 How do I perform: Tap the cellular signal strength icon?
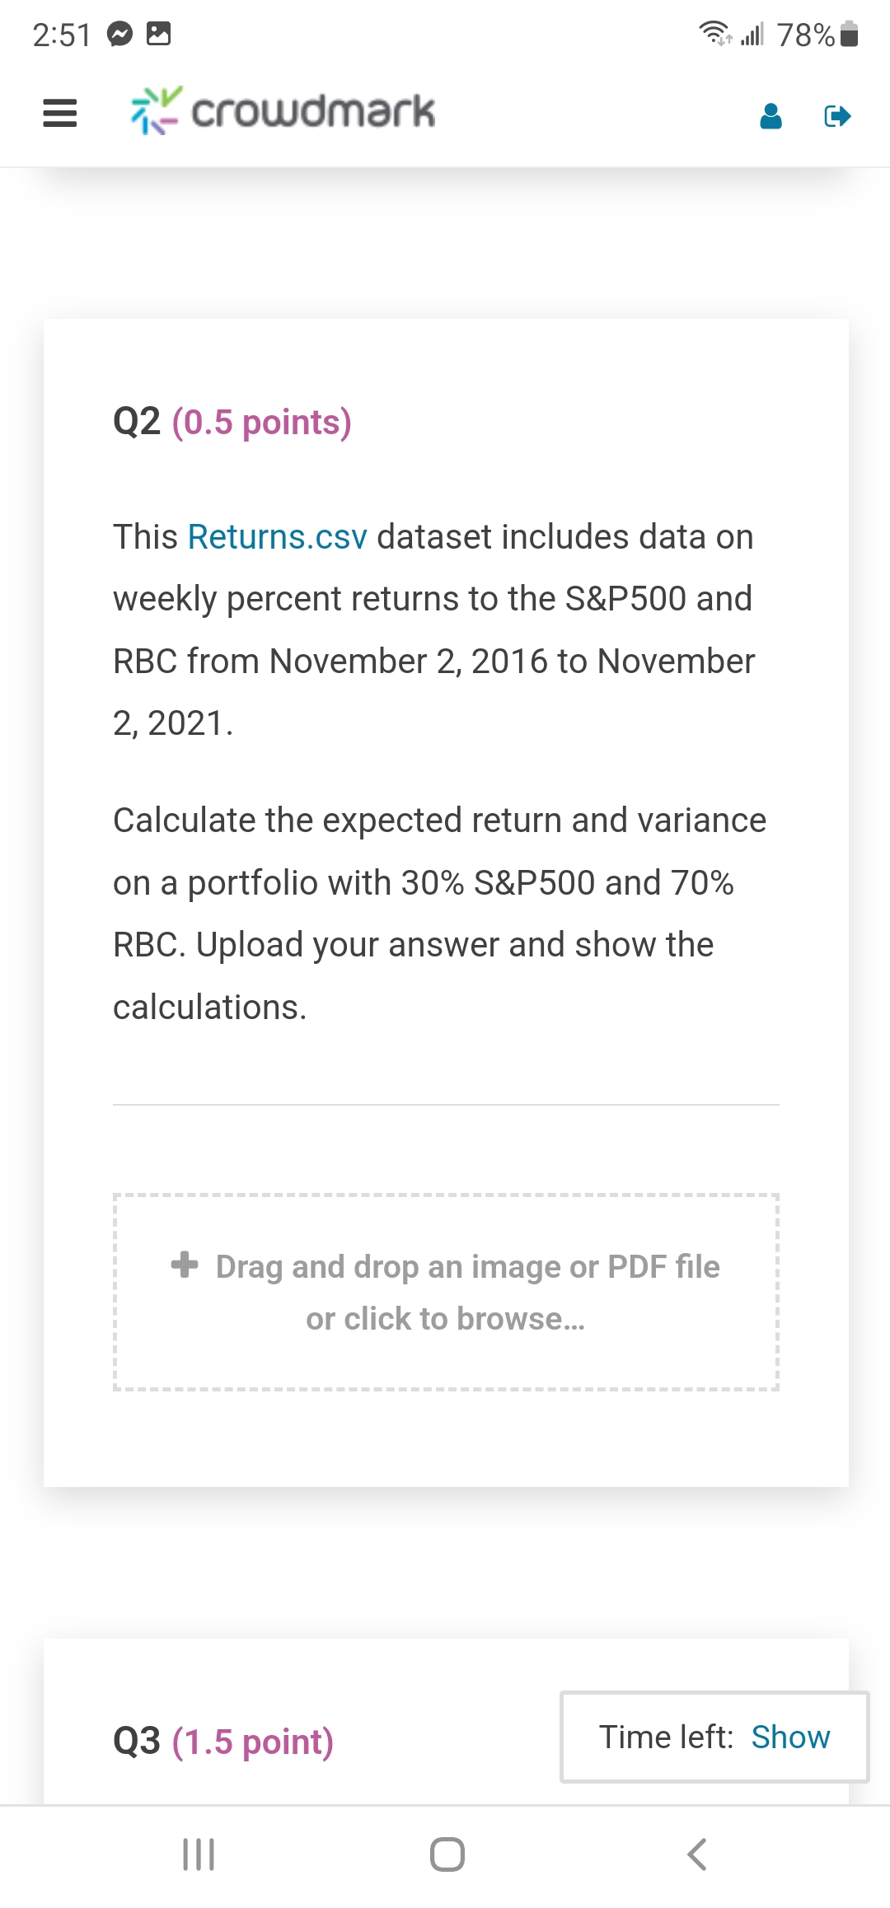coord(752,35)
